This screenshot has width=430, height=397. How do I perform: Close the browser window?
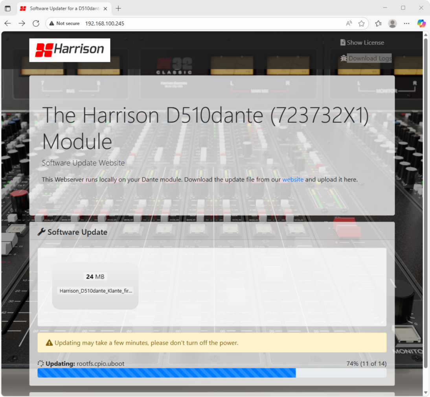click(421, 8)
